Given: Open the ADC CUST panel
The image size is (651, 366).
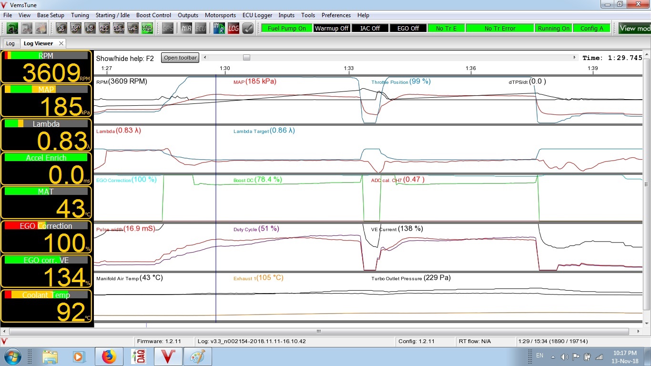Looking at the screenshot, I should coord(119,28).
